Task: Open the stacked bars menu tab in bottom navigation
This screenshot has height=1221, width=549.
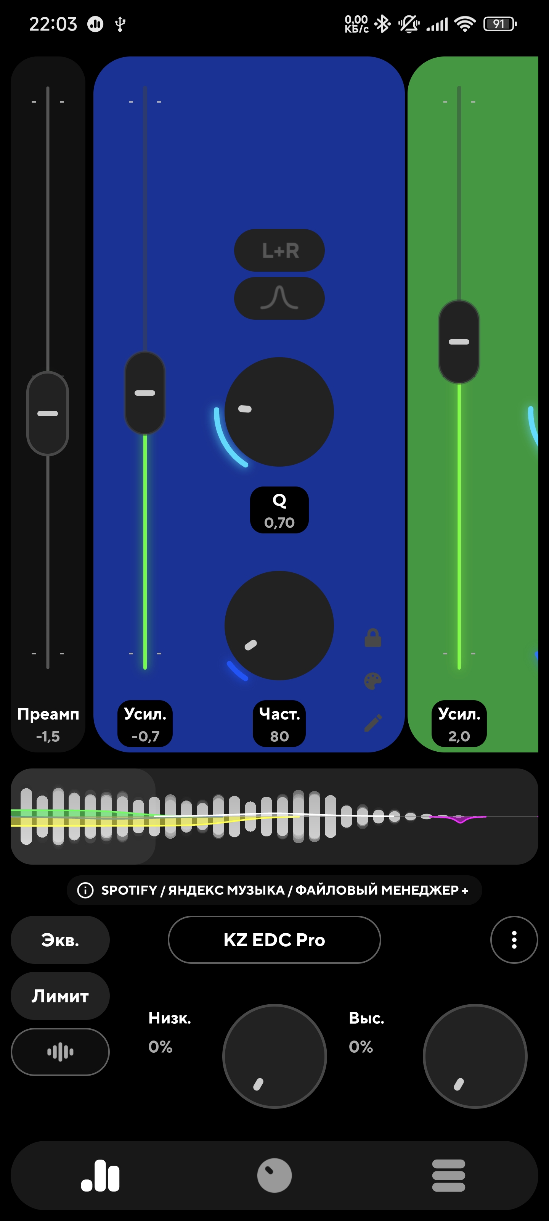Action: [x=449, y=1176]
